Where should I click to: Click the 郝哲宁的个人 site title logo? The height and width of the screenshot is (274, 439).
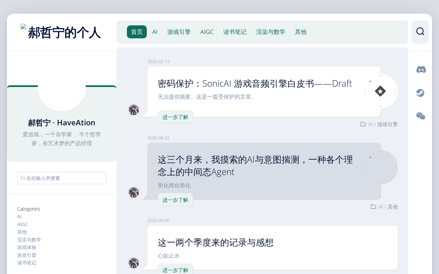[61, 32]
